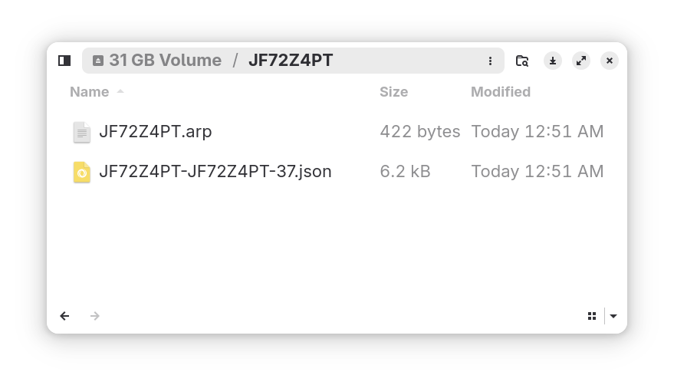Select the JF72Z4PT-JF72Z4PT-37.json file name
This screenshot has width=674, height=385.
[215, 172]
